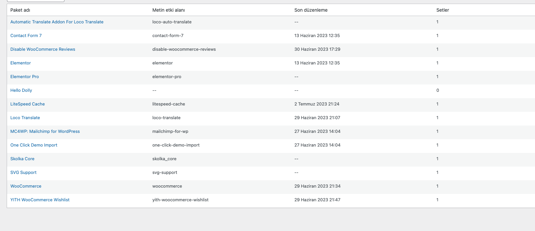Open Disable WooCommerce Reviews bundle
Image resolution: width=535 pixels, height=231 pixels.
click(x=43, y=49)
